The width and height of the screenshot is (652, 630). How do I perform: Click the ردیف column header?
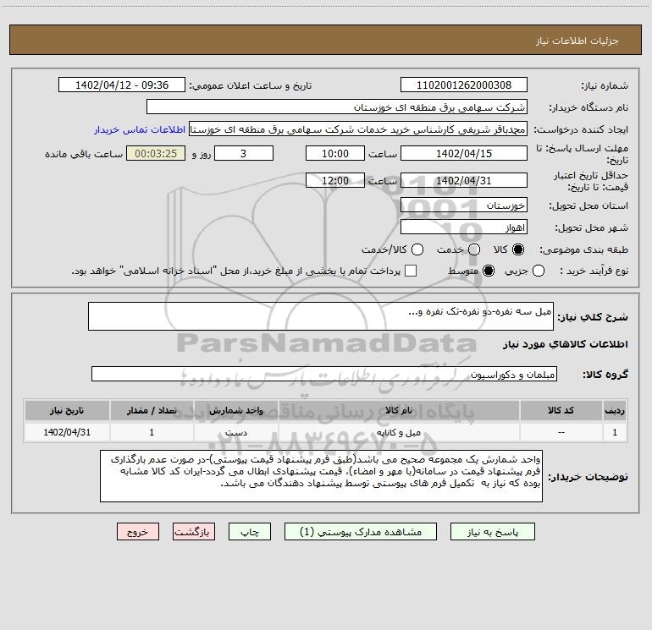[x=615, y=410]
